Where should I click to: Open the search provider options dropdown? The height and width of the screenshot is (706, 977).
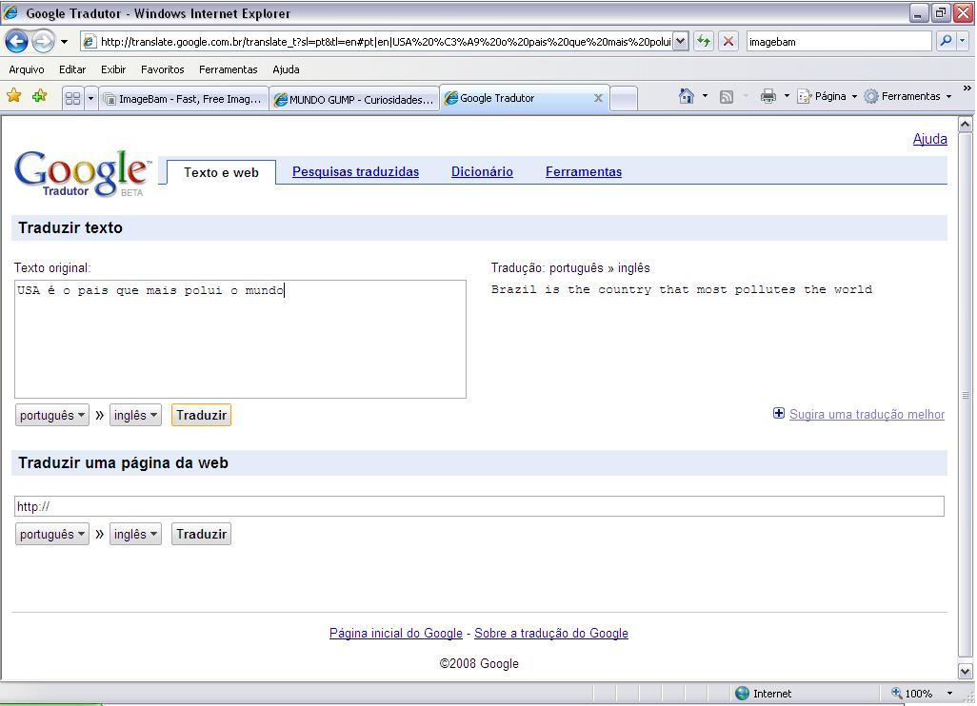(963, 41)
